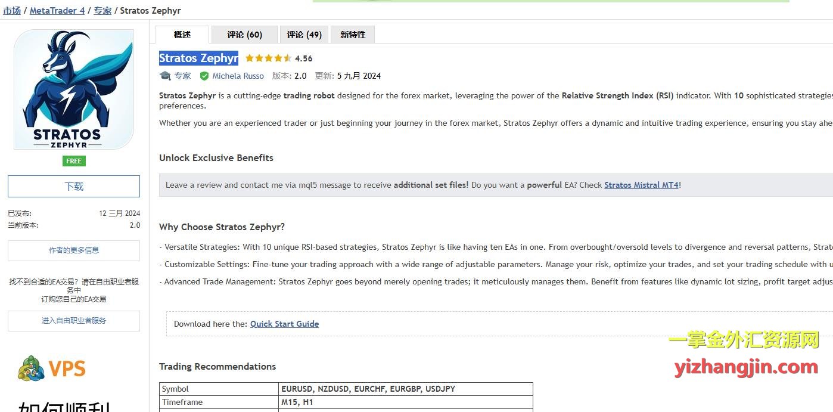The height and width of the screenshot is (412, 833).
Task: Click the graduation cap expert icon
Action: pos(165,76)
